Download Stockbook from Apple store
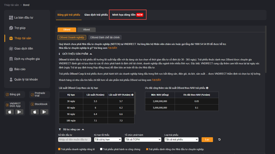Image resolution: width=275 pixels, height=154 pixels. pos(35,112)
